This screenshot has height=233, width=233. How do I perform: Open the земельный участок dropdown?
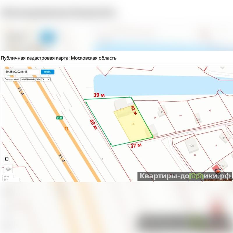click(35, 79)
